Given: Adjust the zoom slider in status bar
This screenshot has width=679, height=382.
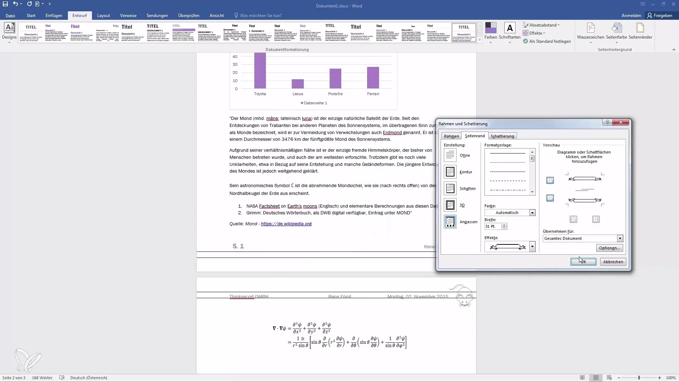Looking at the screenshot, I should pos(639,378).
